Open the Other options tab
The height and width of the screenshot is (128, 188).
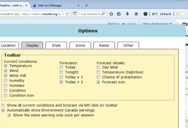click(128, 45)
